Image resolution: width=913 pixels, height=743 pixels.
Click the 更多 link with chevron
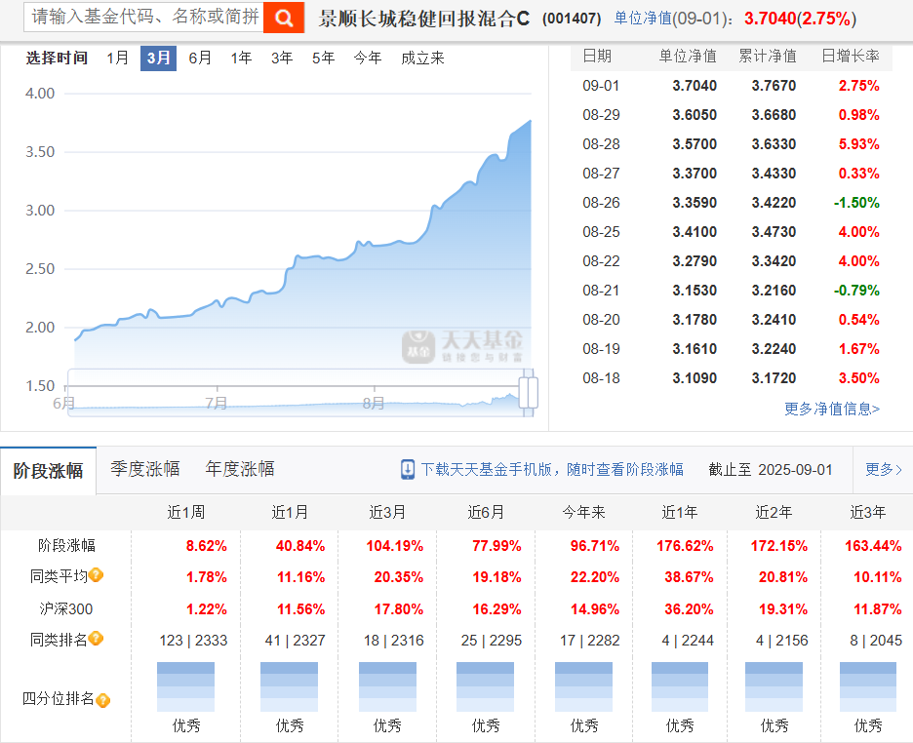click(884, 470)
